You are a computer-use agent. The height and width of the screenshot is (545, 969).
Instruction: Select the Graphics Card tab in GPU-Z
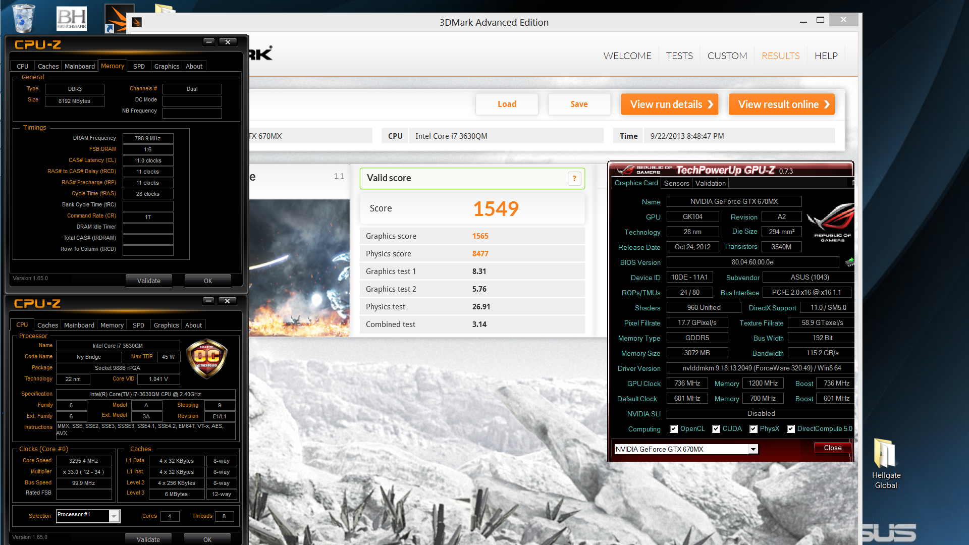click(x=636, y=183)
